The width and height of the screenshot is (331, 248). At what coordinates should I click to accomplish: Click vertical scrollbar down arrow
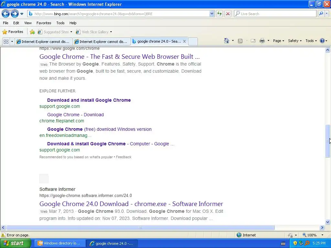[x=327, y=222]
